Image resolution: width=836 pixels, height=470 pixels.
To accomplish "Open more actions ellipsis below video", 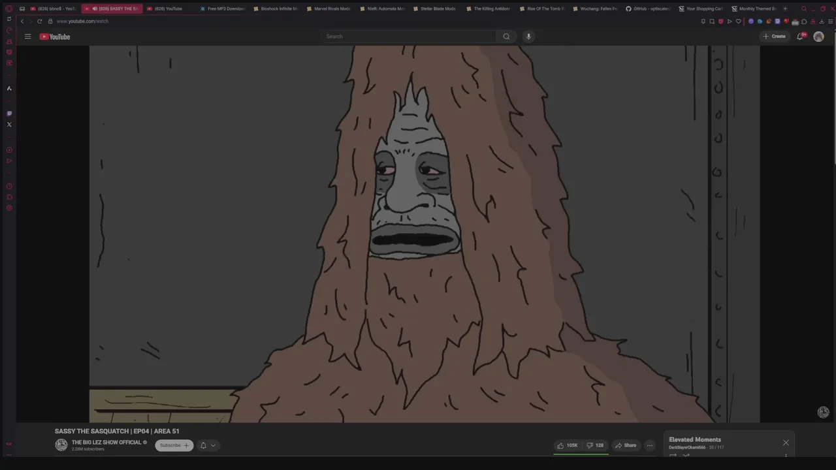I will point(649,445).
